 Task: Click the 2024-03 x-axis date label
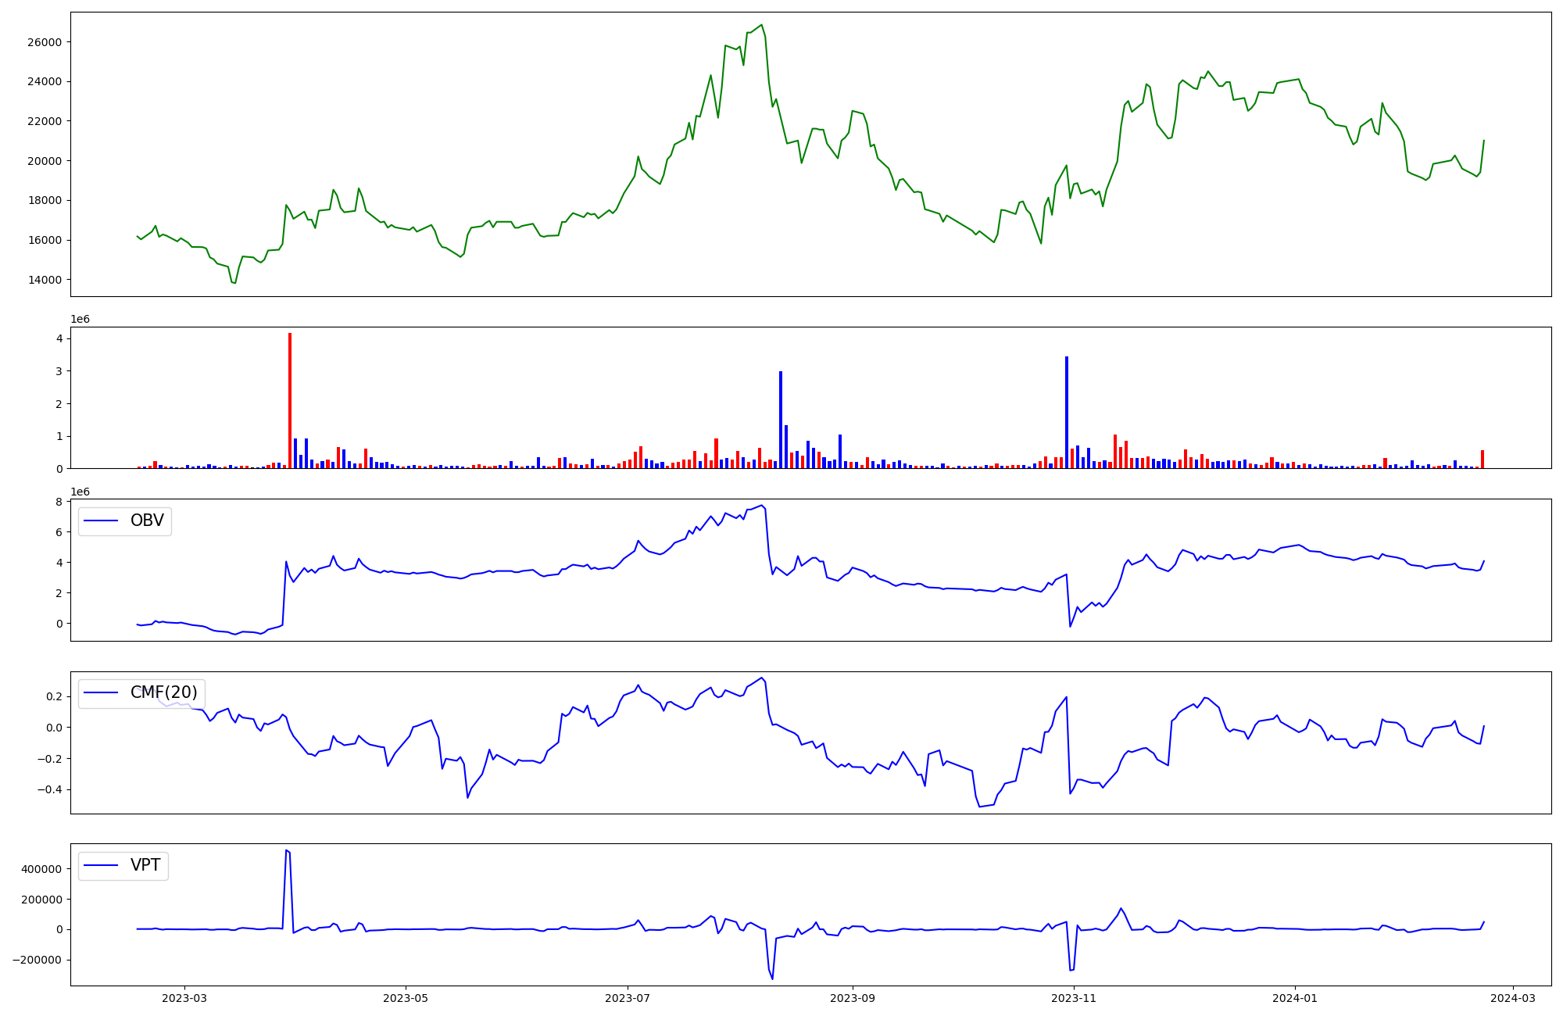(x=1514, y=998)
